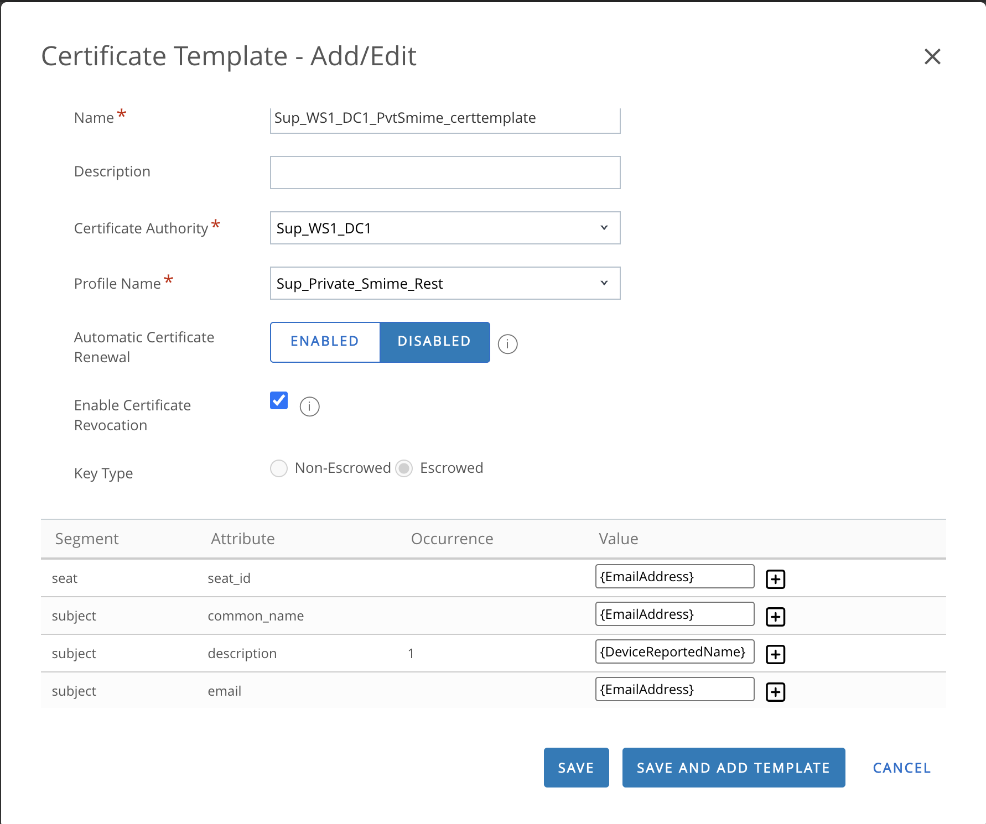Uncheck Enable Certificate Revocation checkbox
The width and height of the screenshot is (986, 824).
pos(279,400)
